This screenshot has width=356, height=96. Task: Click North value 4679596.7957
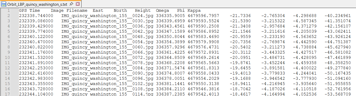[203, 16]
